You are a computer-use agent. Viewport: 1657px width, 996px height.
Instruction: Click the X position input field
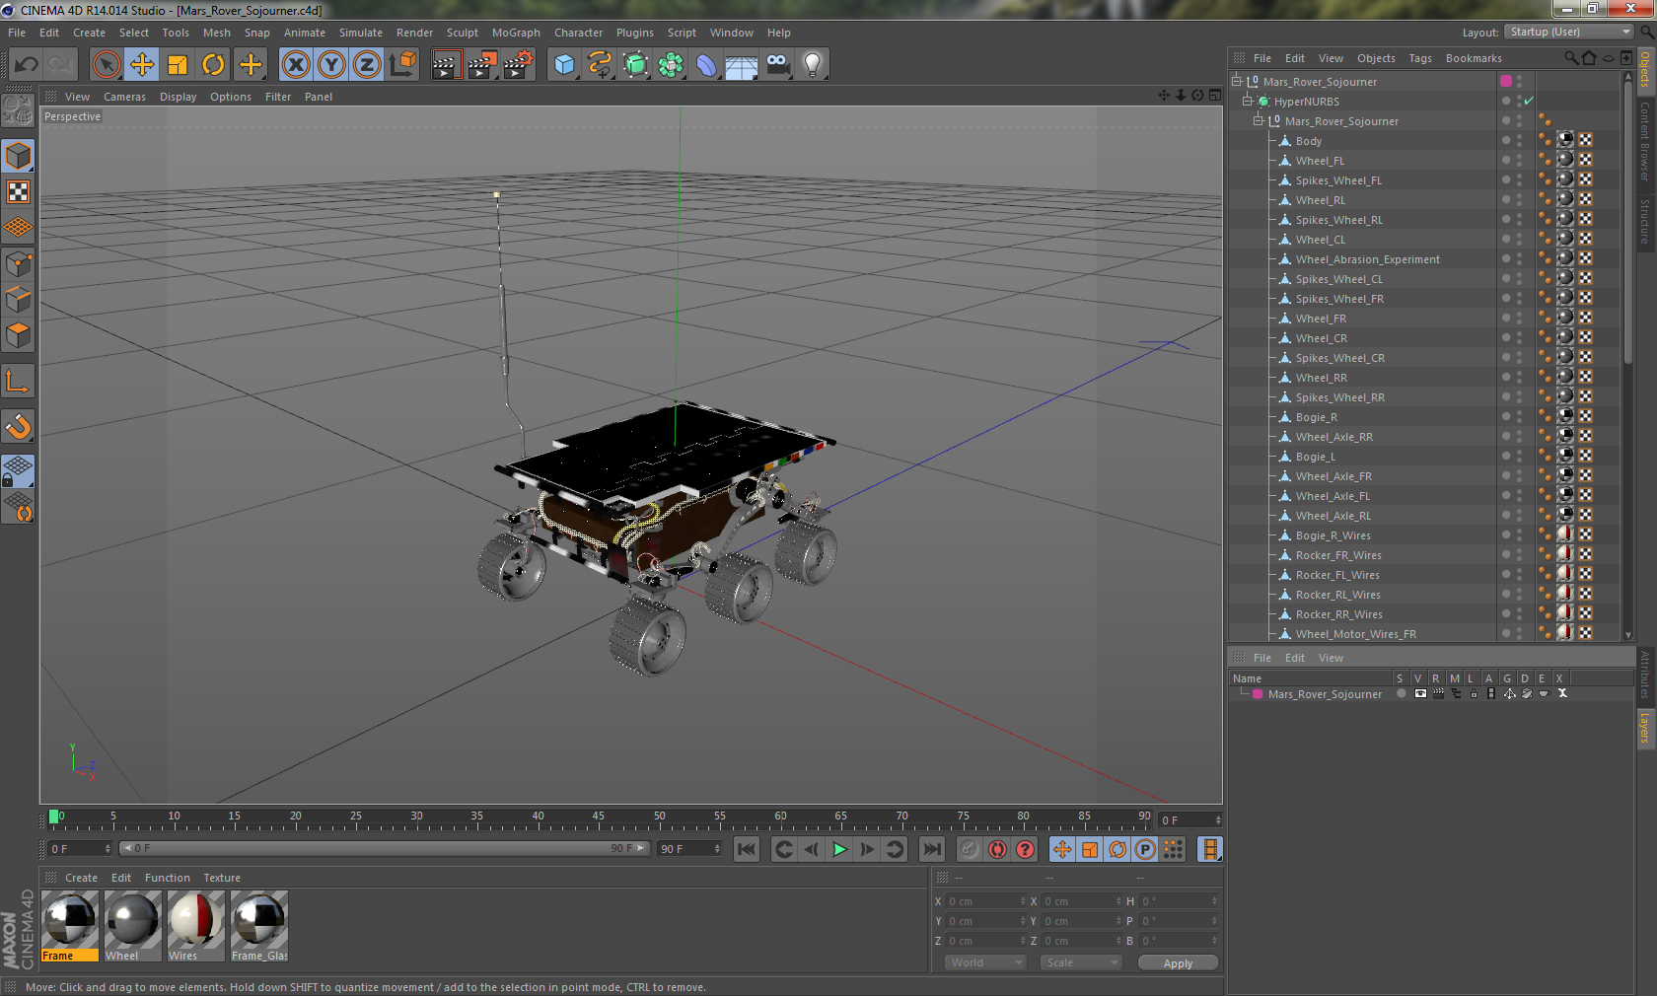click(x=984, y=901)
